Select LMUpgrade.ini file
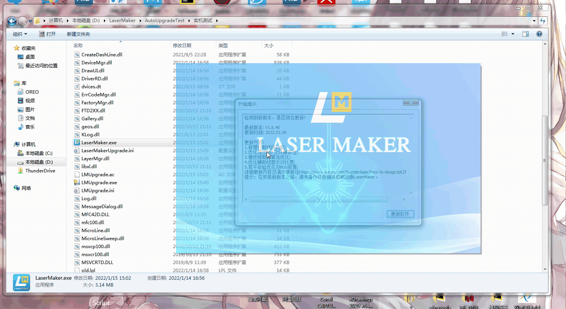The width and height of the screenshot is (566, 309). point(98,190)
